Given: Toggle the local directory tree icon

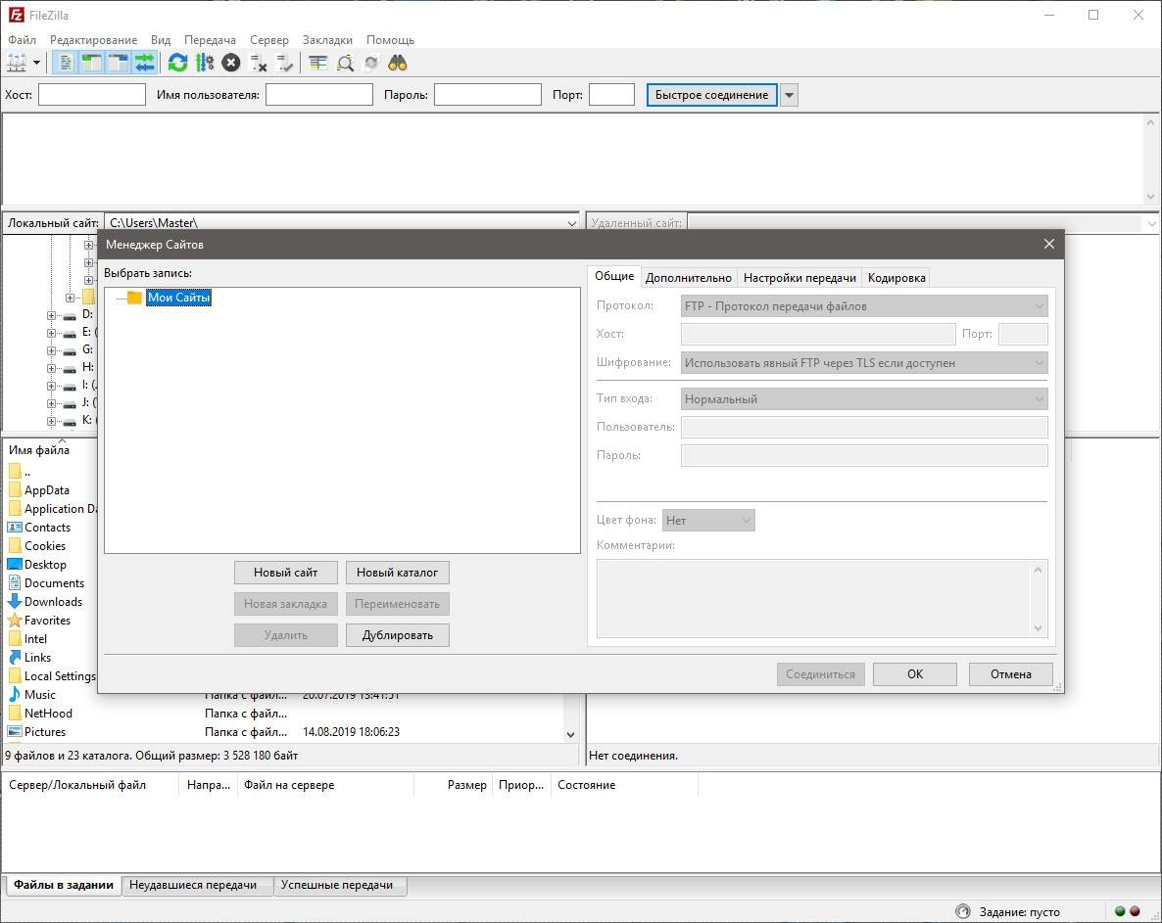Looking at the screenshot, I should tap(92, 64).
